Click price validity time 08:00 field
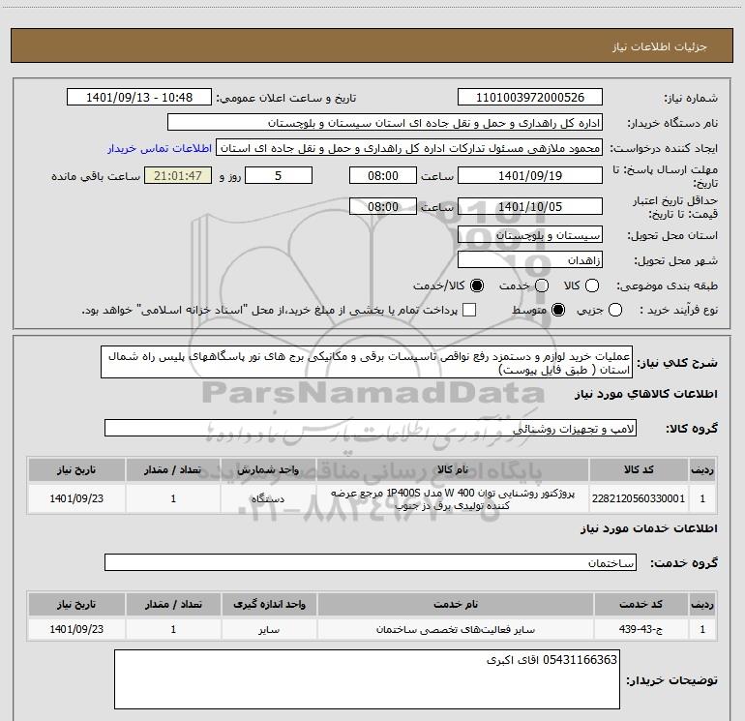Screen dimensions: 745x721 point(383,206)
